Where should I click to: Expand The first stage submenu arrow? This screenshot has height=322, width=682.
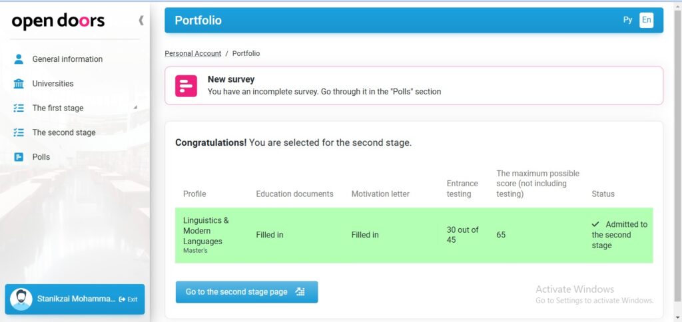click(x=135, y=107)
